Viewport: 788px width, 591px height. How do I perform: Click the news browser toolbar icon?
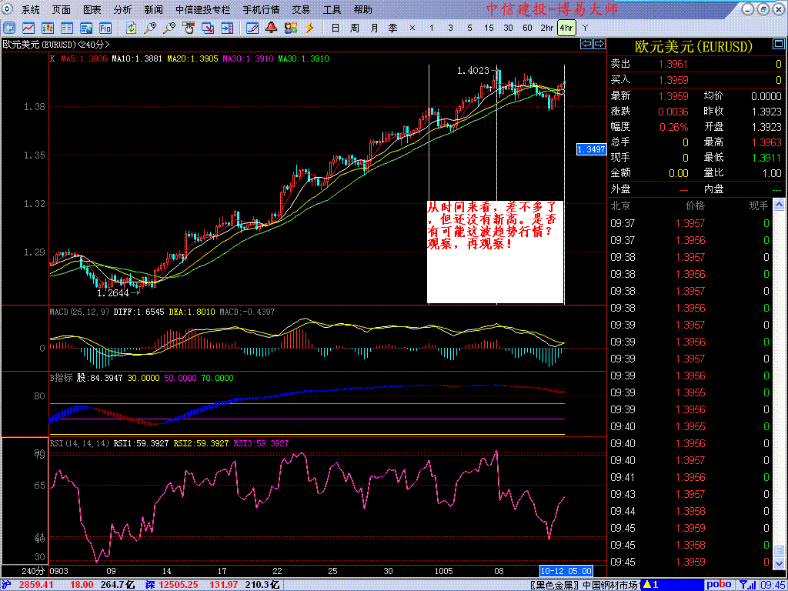86,28
